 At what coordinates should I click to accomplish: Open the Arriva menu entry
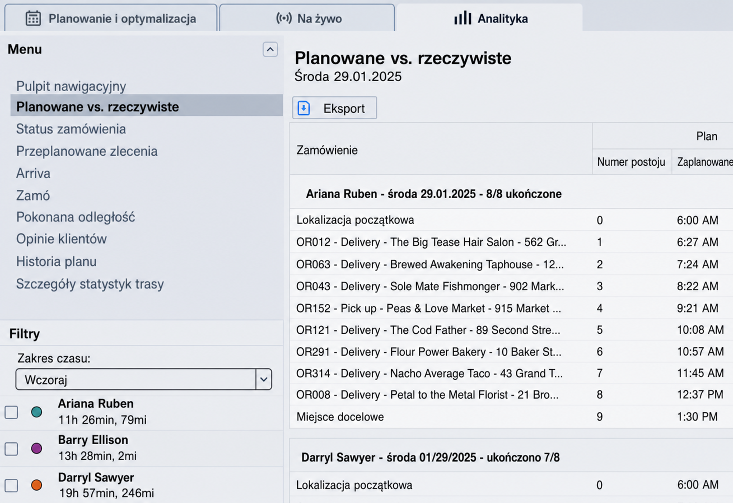pyautogui.click(x=33, y=173)
